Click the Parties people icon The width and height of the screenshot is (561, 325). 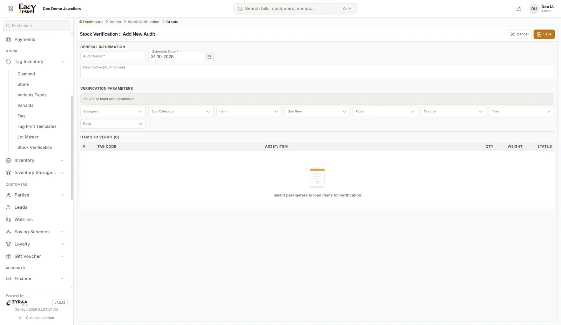[x=8, y=195]
